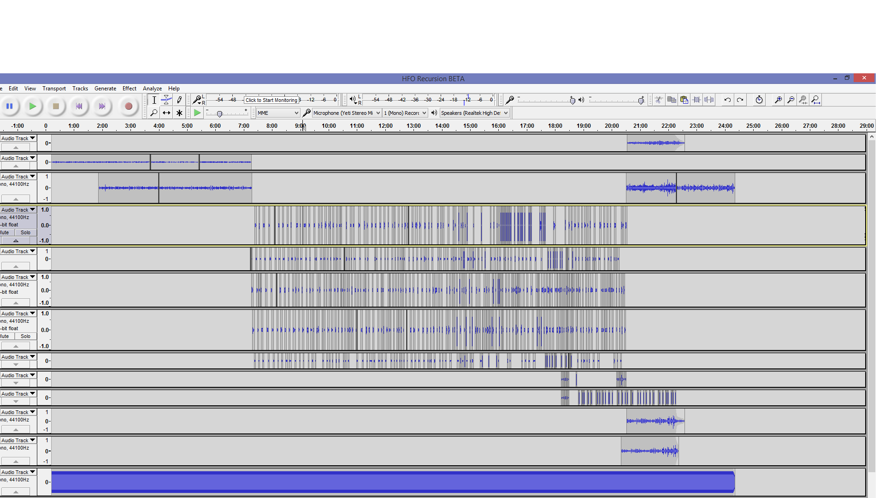Click the Undo arrow icon

tap(727, 100)
